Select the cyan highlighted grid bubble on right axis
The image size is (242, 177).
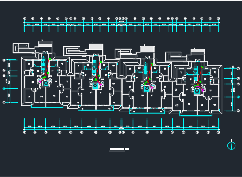tap(238, 97)
